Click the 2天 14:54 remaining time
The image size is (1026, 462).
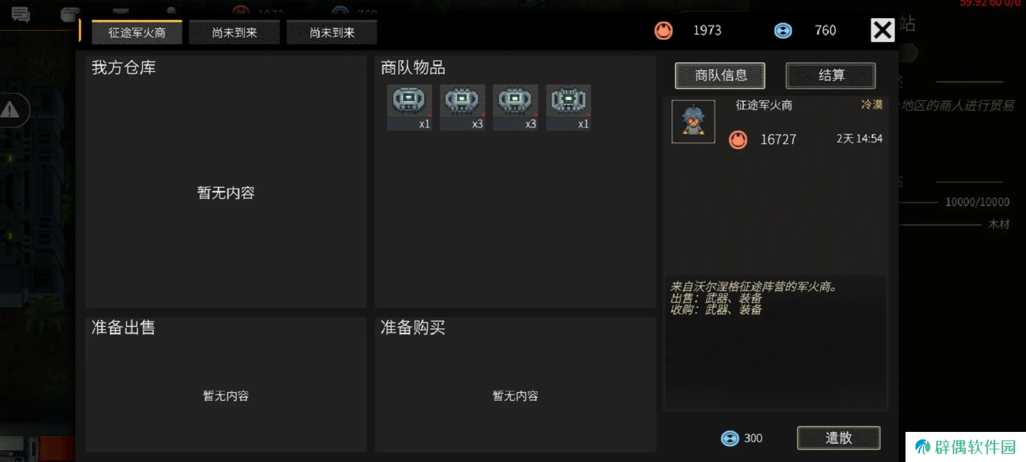(859, 139)
